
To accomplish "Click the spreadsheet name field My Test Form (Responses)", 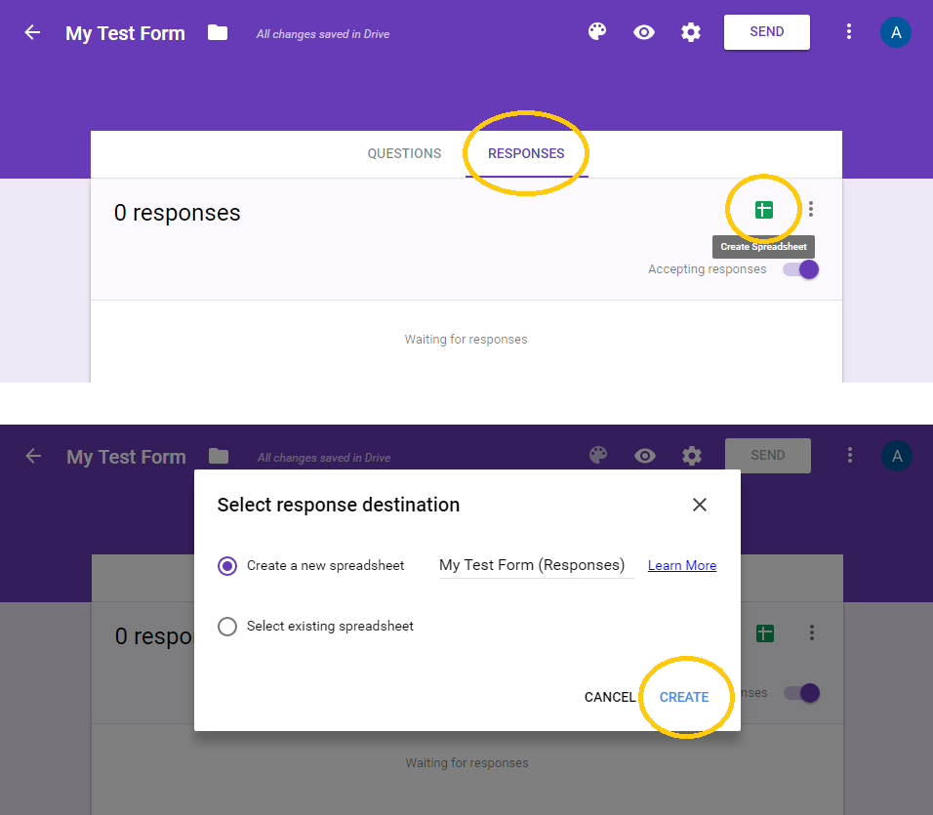I will coord(535,565).
